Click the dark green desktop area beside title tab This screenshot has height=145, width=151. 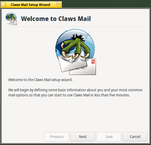[106, 4]
